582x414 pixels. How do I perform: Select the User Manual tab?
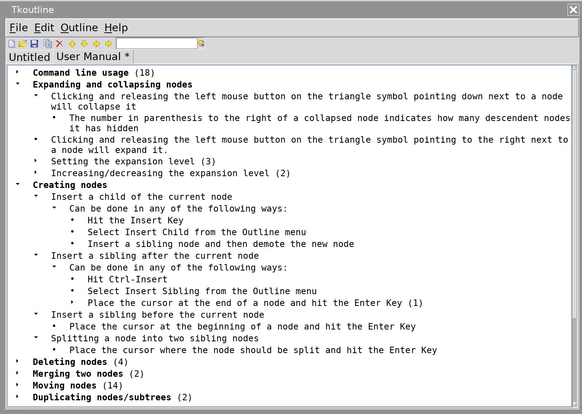pyautogui.click(x=93, y=56)
